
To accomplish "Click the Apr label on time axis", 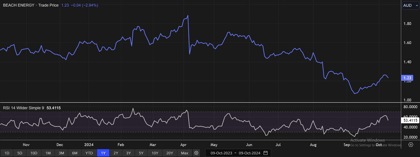I will [x=184, y=145].
